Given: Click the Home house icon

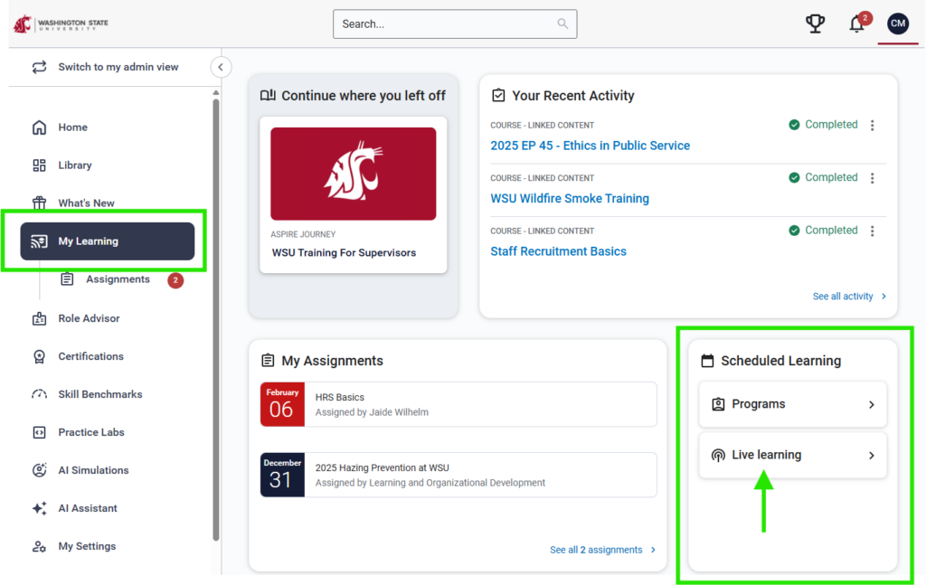Looking at the screenshot, I should 39,127.
